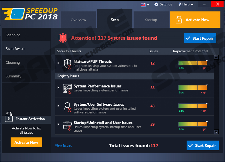
Task: Click the issue count 12
Action: click(152, 63)
